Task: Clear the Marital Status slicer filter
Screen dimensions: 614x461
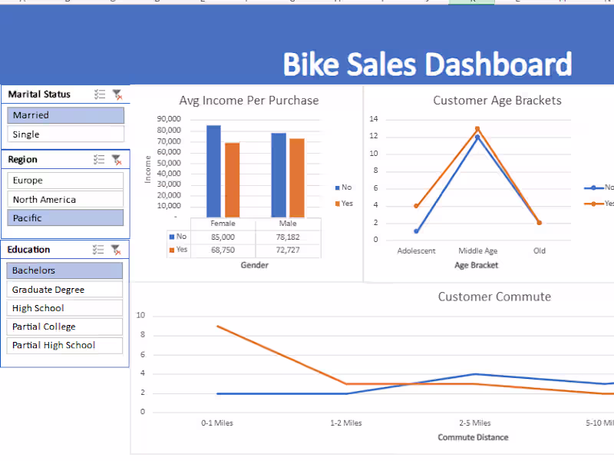Action: (x=117, y=94)
